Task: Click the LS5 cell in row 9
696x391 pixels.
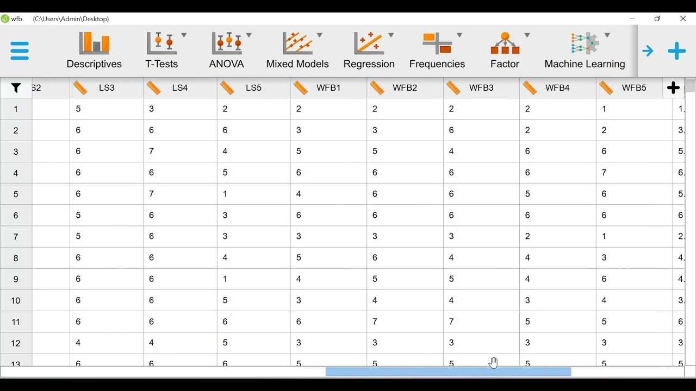Action: 253,279
